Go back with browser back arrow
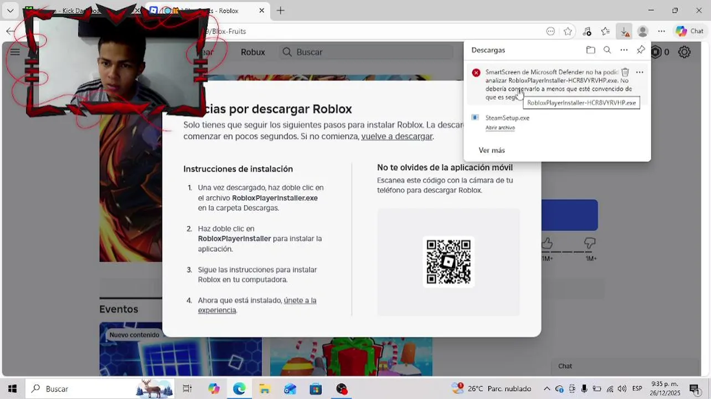711x399 pixels. tap(10, 32)
